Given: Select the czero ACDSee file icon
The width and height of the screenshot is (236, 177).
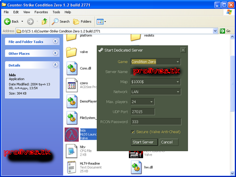Looking at the screenshot, I should click(72, 85).
